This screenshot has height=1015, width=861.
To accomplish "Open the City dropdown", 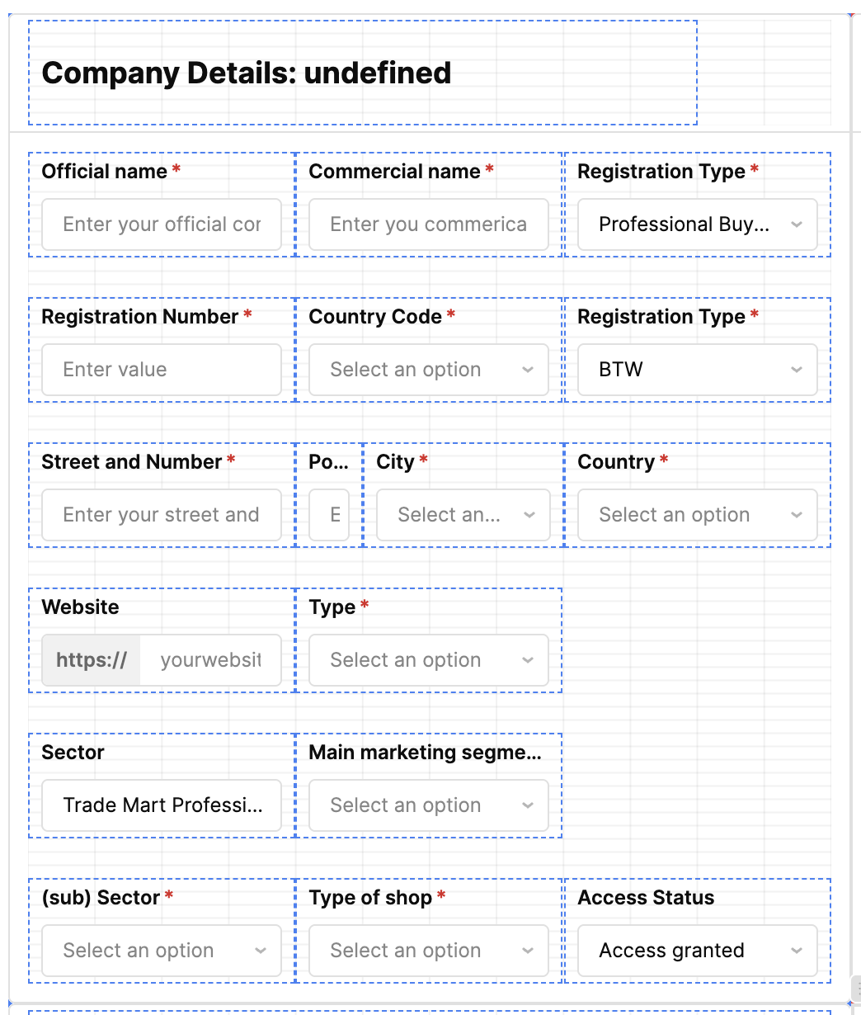I will pyautogui.click(x=463, y=515).
